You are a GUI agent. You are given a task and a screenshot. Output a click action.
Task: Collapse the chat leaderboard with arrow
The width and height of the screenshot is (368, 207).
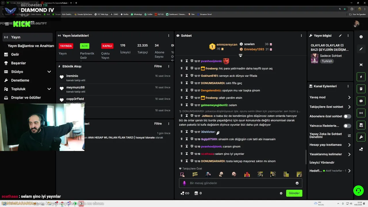click(241, 55)
